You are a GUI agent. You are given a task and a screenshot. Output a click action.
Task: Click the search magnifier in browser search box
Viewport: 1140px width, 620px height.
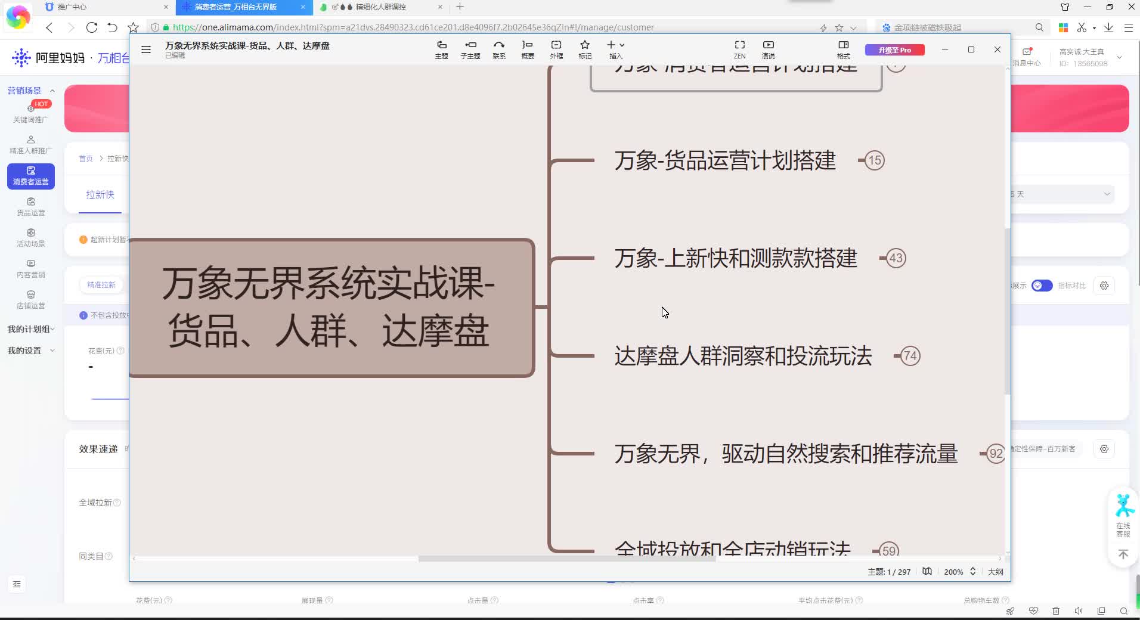(x=1039, y=27)
